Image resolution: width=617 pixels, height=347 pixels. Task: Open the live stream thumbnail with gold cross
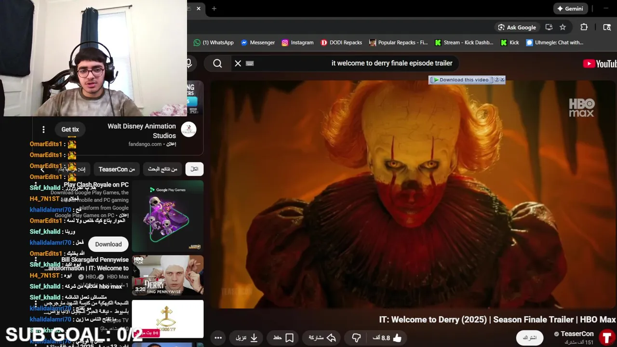pos(168,319)
